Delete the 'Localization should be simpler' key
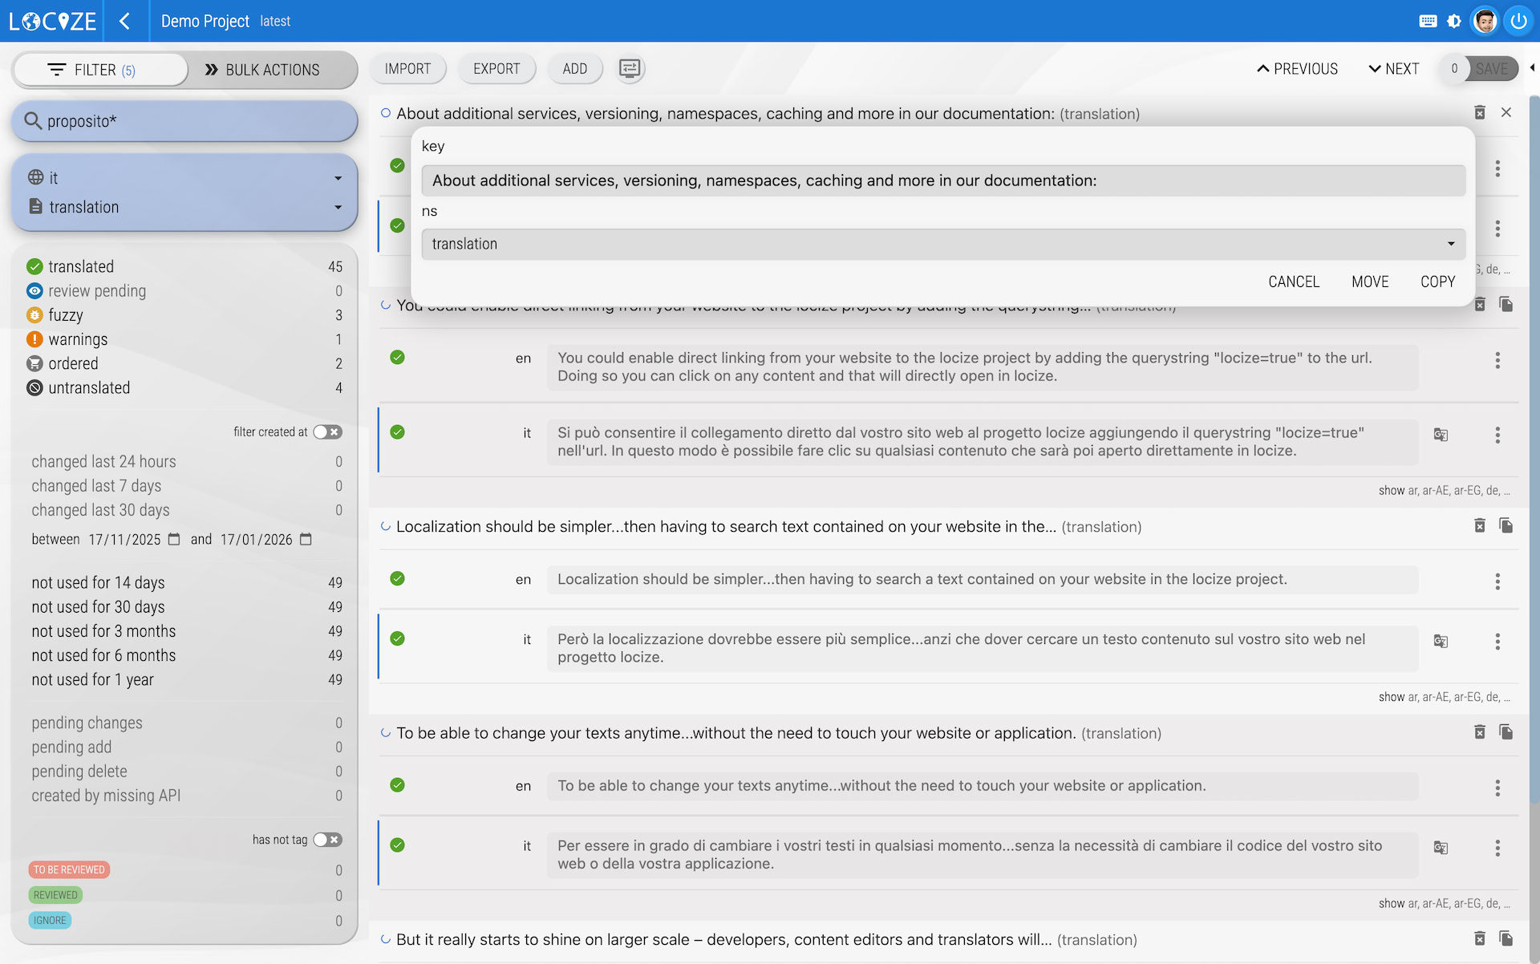This screenshot has height=964, width=1540. 1480,526
